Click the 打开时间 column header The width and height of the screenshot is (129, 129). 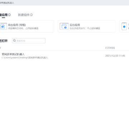pyautogui.click(x=110, y=48)
